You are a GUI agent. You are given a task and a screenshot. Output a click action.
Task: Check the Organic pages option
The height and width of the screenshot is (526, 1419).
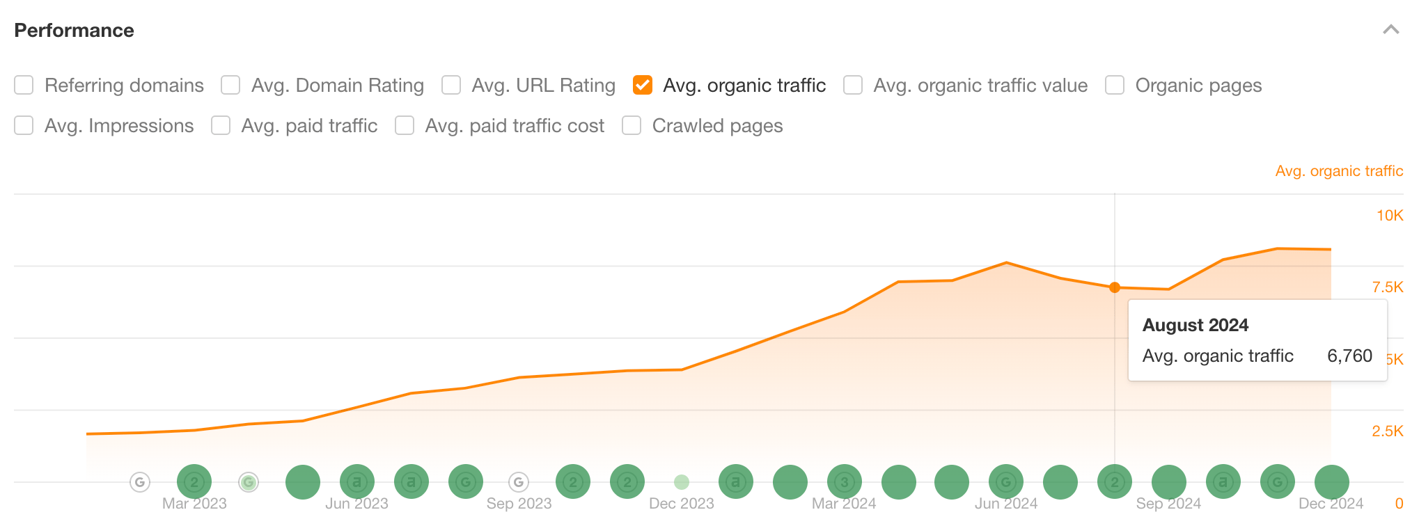pyautogui.click(x=1114, y=85)
